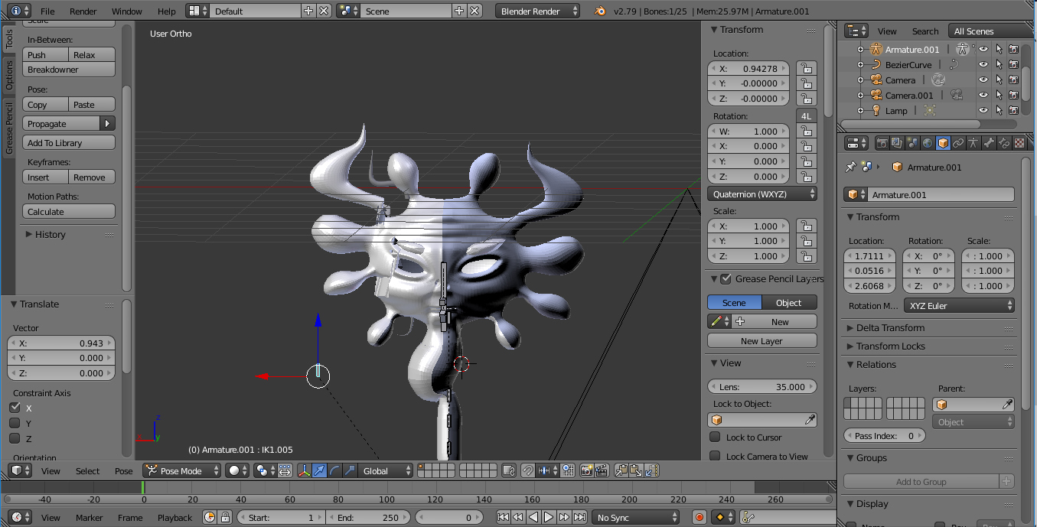Open the Quaternion rotation mode dropdown

(761, 194)
